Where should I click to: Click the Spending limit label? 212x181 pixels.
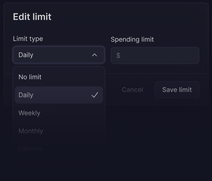pos(132,39)
